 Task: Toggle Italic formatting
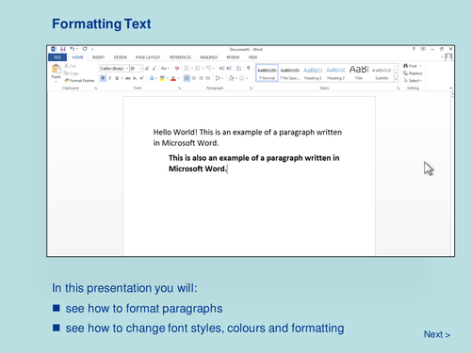110,78
